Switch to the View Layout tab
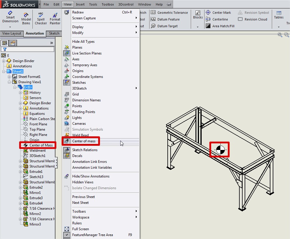 12,33
